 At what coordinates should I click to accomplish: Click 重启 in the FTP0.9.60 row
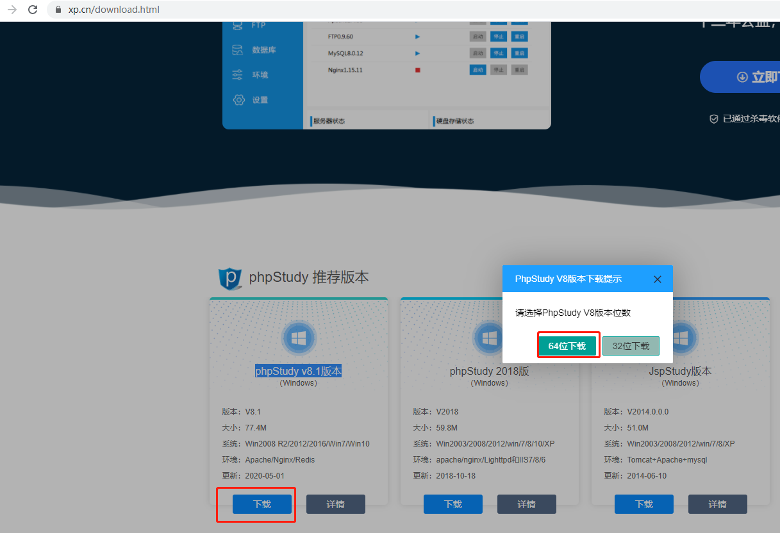(520, 37)
